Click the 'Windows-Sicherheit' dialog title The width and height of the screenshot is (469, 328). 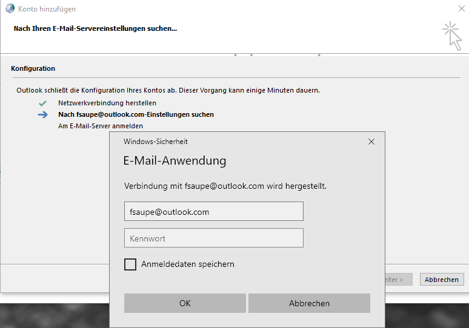(156, 142)
